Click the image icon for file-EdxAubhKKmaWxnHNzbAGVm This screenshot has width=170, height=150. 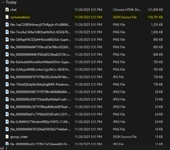(x=7, y=62)
